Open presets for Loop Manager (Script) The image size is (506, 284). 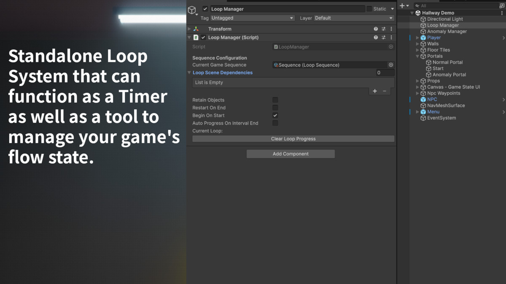click(x=384, y=37)
